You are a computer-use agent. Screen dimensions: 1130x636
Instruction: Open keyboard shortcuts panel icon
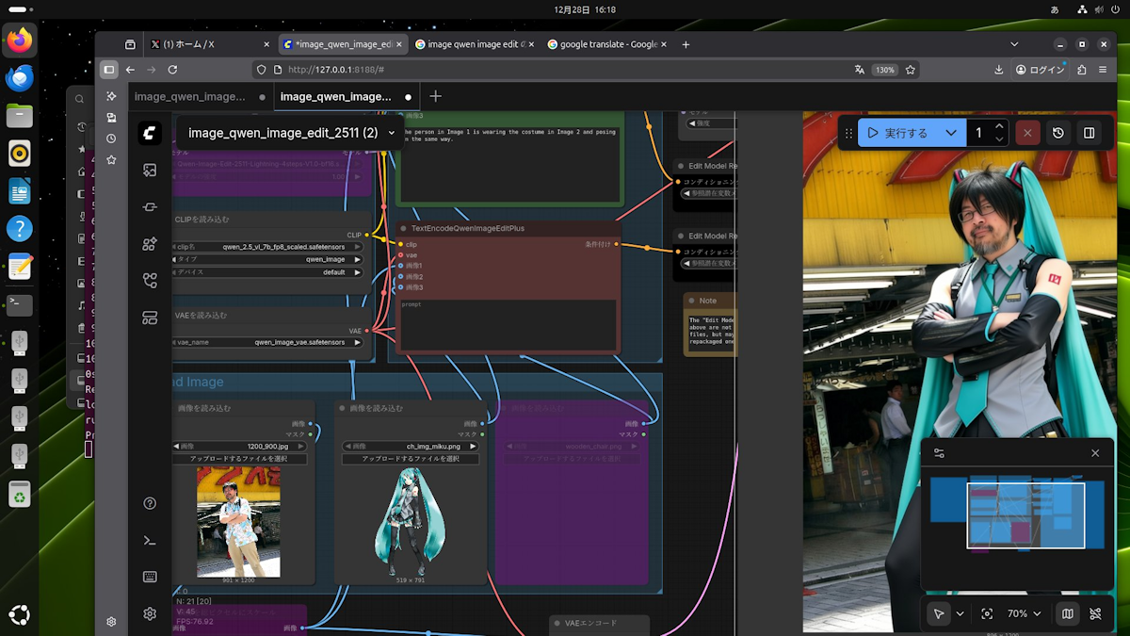[x=150, y=577]
